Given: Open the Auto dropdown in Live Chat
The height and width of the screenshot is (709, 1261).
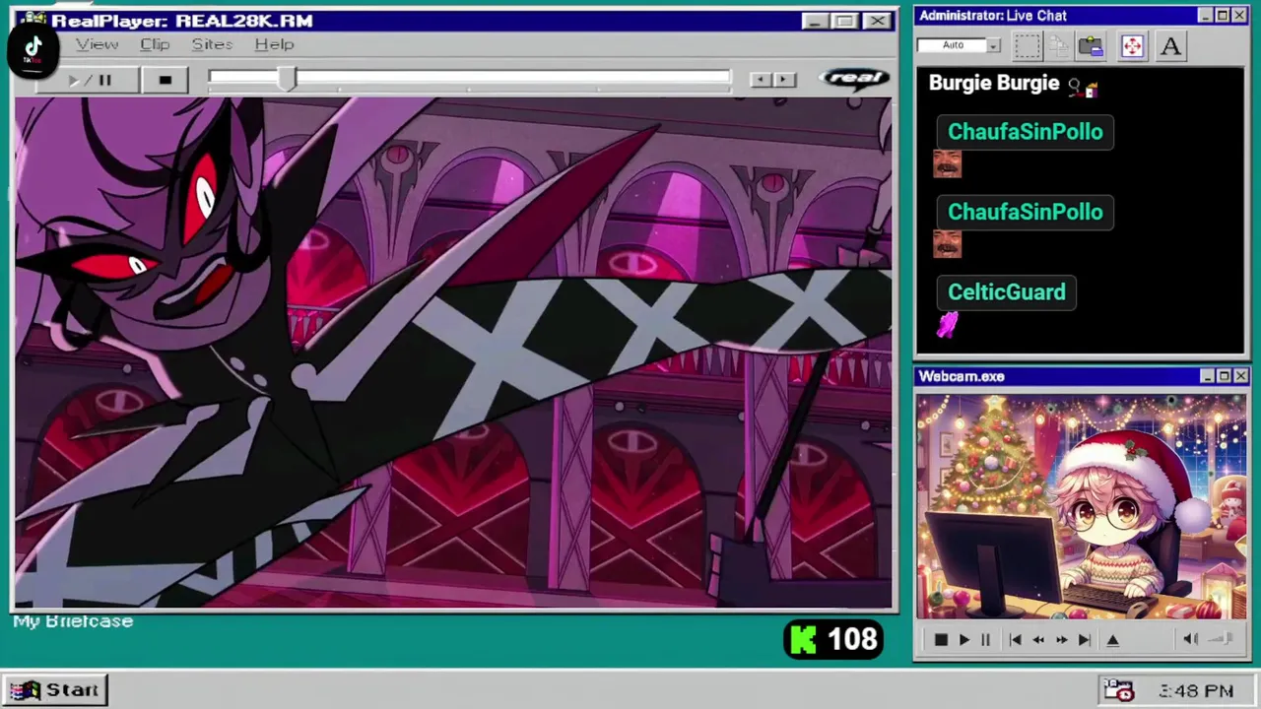Looking at the screenshot, I should pyautogui.click(x=993, y=45).
